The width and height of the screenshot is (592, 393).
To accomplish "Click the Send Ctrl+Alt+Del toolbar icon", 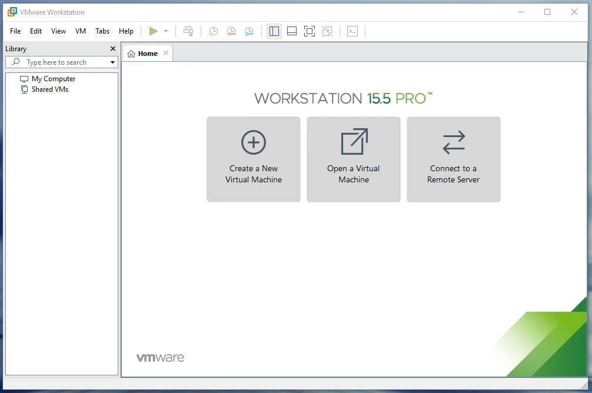I will tap(188, 31).
